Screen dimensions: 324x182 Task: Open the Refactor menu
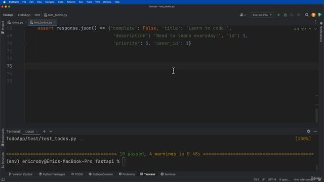[x=71, y=2]
